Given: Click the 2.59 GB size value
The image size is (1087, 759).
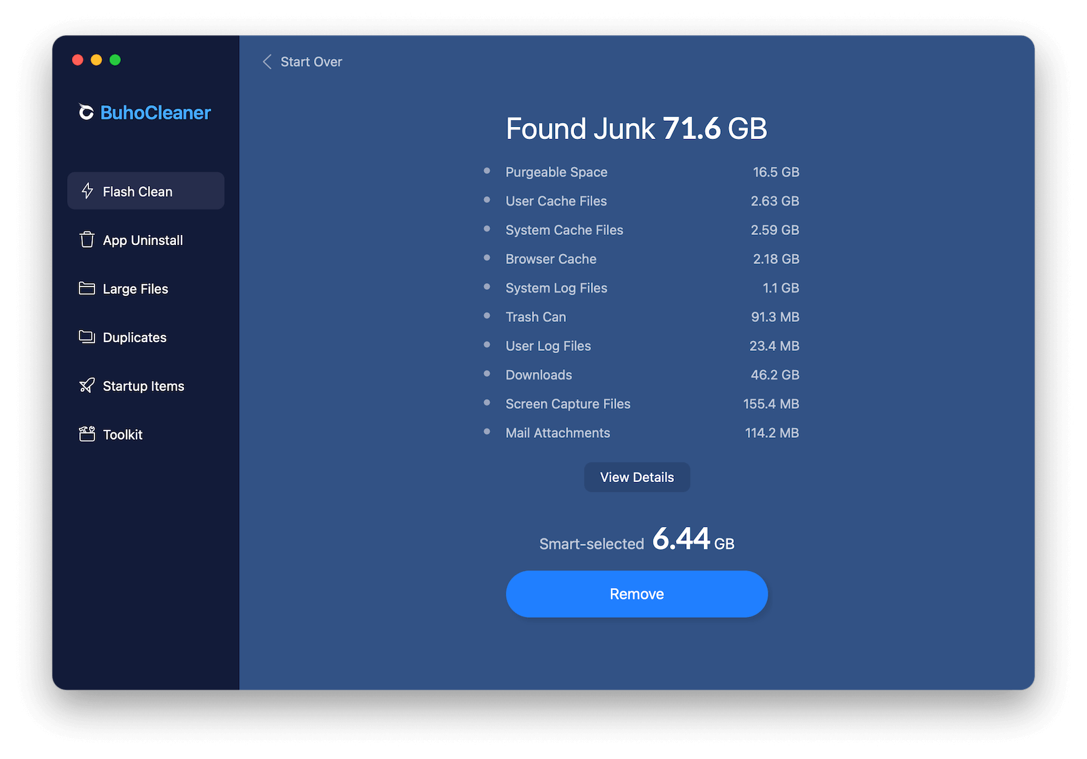Looking at the screenshot, I should click(x=775, y=230).
